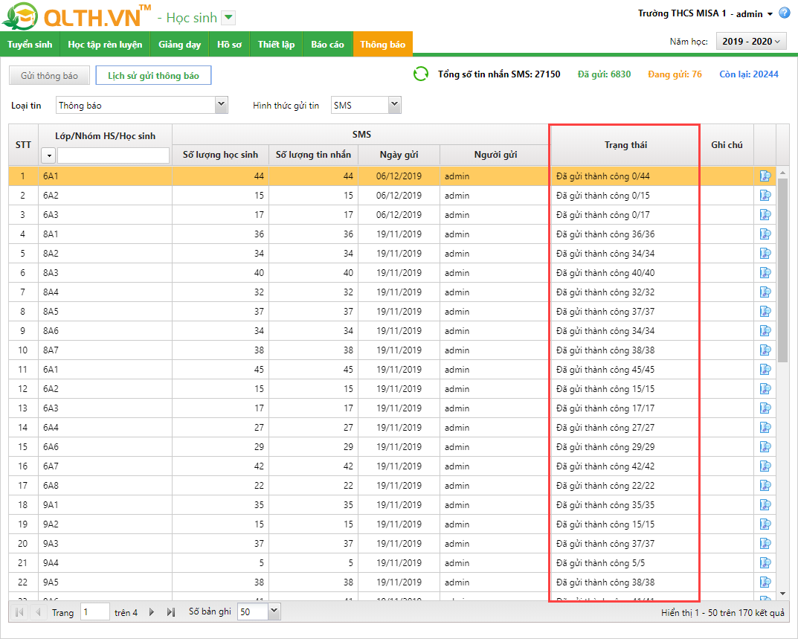Click the Gửi thông báo button
Viewport: 798px width, 639px height.
[x=49, y=76]
